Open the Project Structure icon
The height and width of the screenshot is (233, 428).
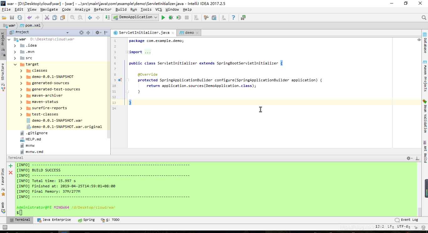pos(214,18)
